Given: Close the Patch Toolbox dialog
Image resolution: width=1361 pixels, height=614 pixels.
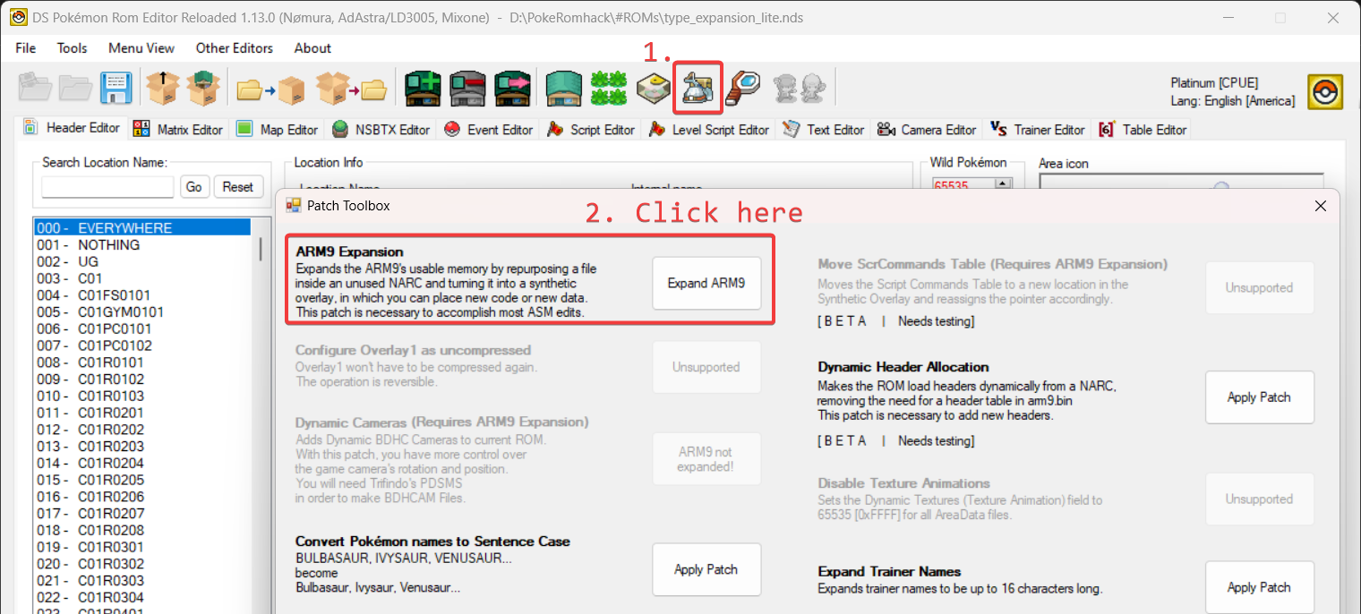Looking at the screenshot, I should point(1320,206).
